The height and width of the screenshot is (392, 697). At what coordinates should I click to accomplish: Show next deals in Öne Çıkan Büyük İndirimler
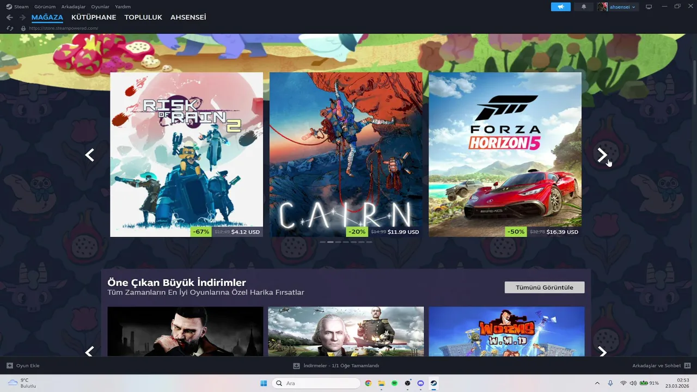(x=602, y=352)
